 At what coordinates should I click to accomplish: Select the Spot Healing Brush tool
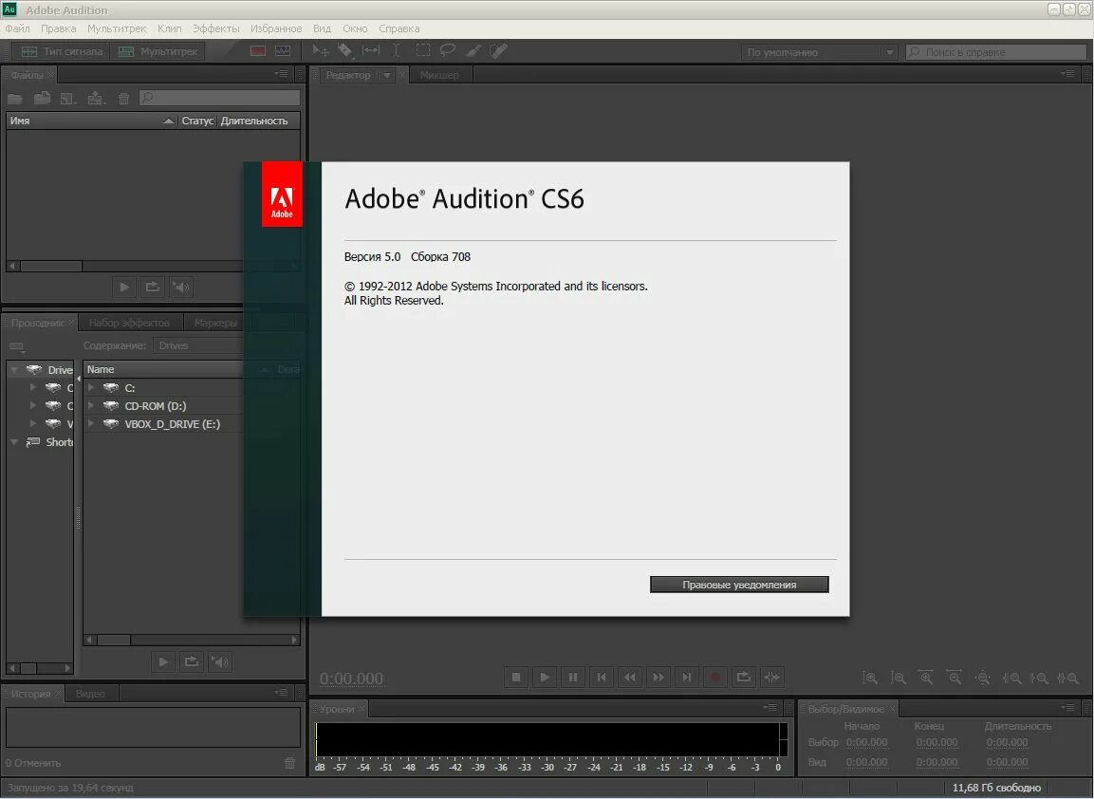498,51
